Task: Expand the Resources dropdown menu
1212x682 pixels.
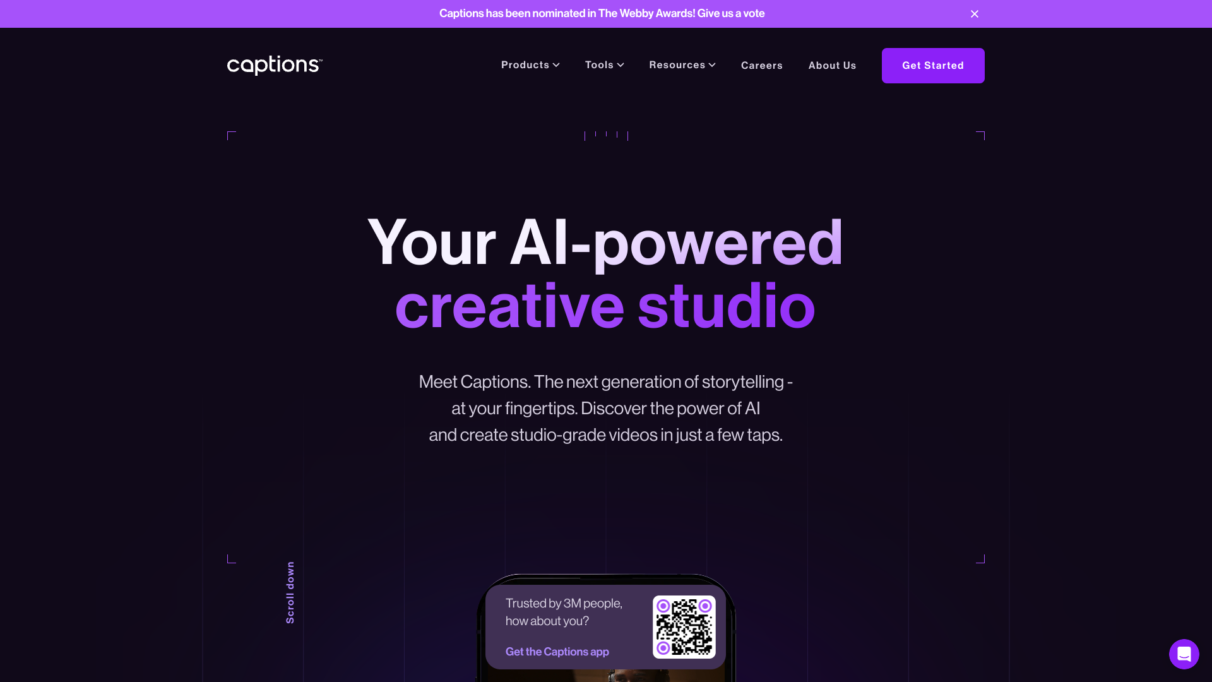Action: point(682,65)
